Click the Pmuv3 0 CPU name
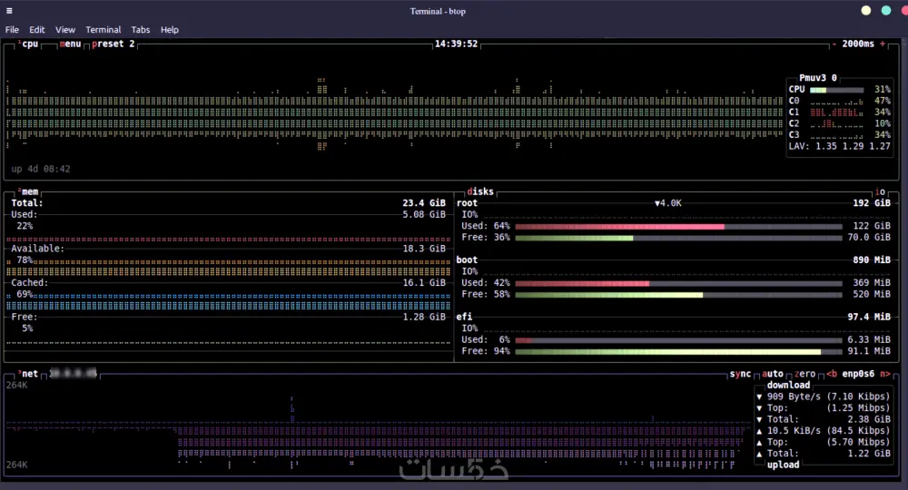 tap(818, 78)
